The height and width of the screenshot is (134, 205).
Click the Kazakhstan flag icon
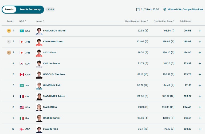point(22,31)
